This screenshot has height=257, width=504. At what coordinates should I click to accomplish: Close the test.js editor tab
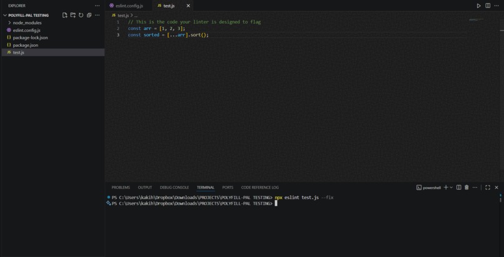click(188, 6)
